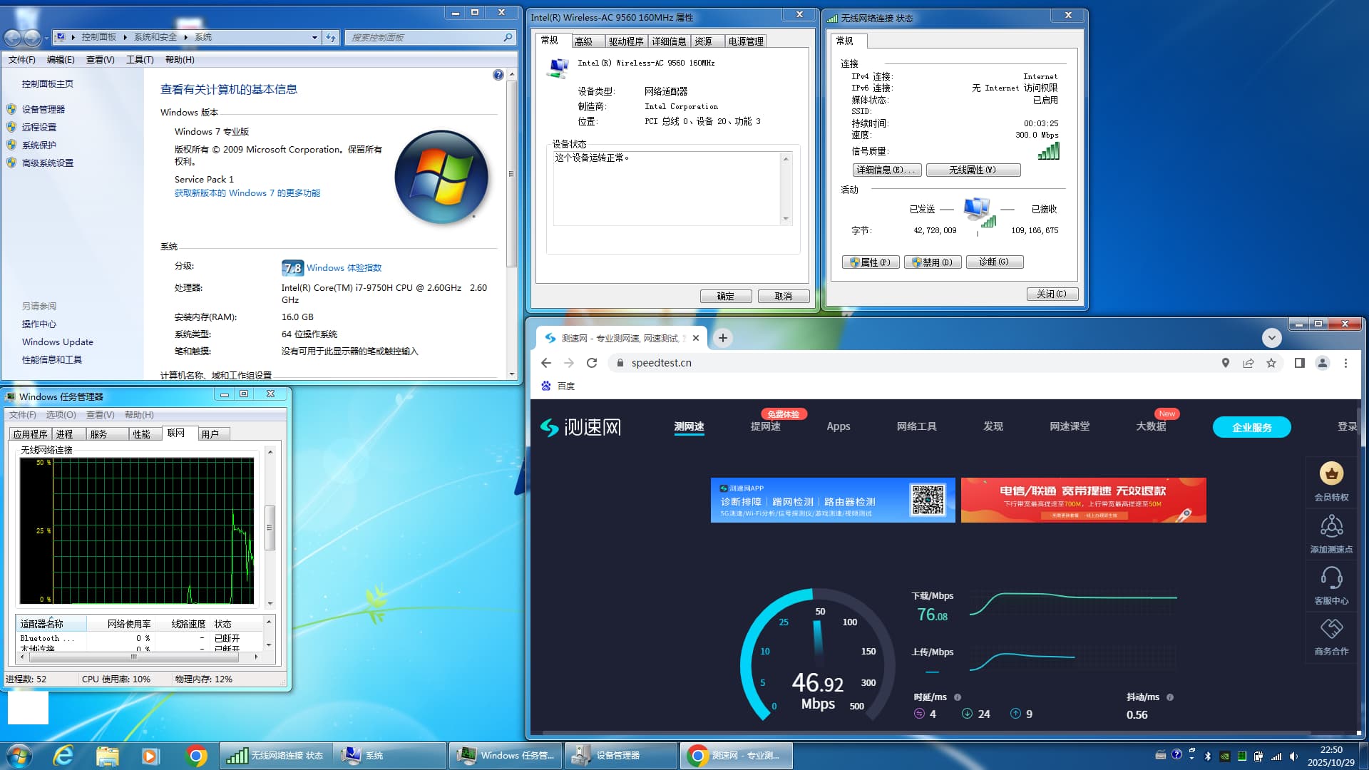Click the Task Manager vertical scrollbar thumb
Image resolution: width=1369 pixels, height=770 pixels.
270,528
